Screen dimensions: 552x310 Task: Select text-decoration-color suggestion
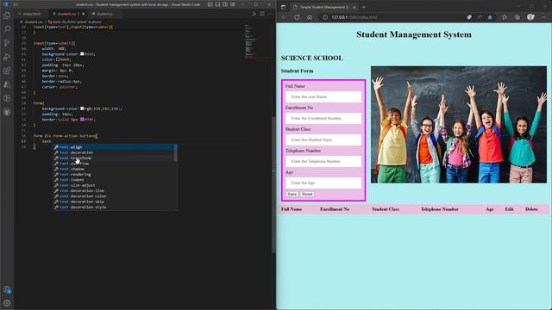click(114, 196)
